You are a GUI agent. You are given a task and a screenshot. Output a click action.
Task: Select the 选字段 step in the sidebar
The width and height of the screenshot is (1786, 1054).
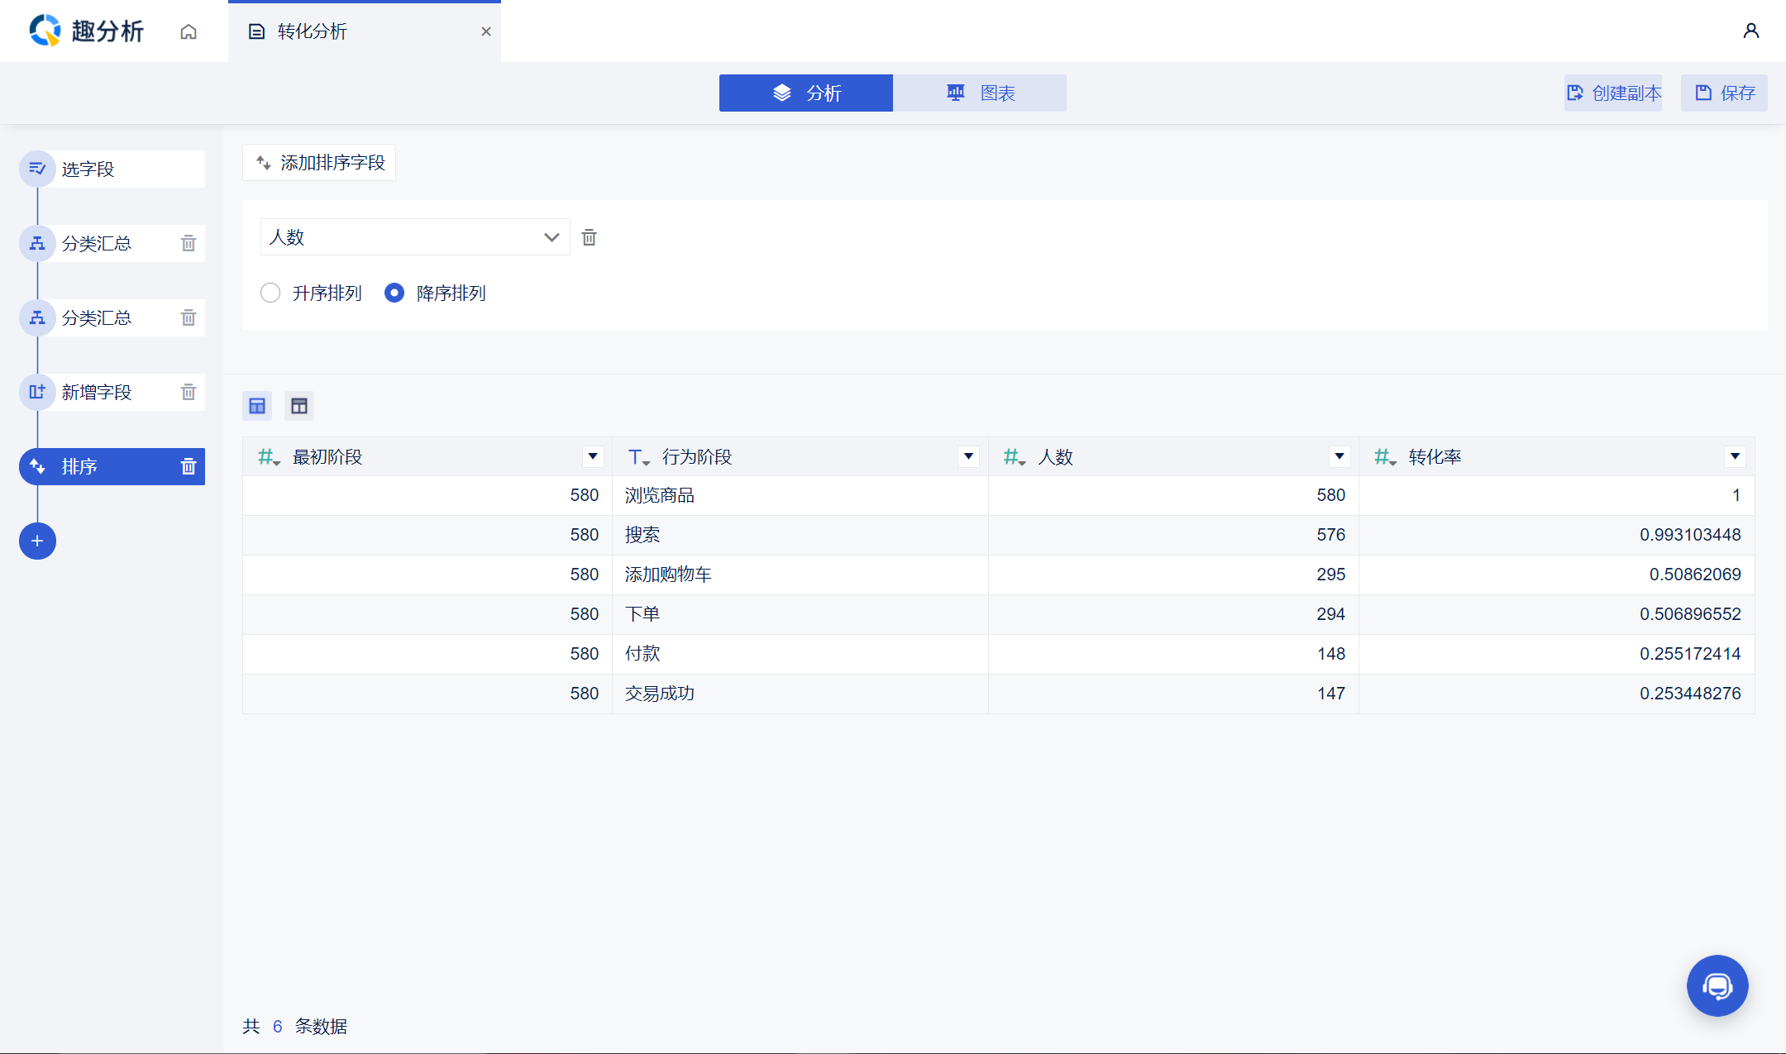coord(112,169)
